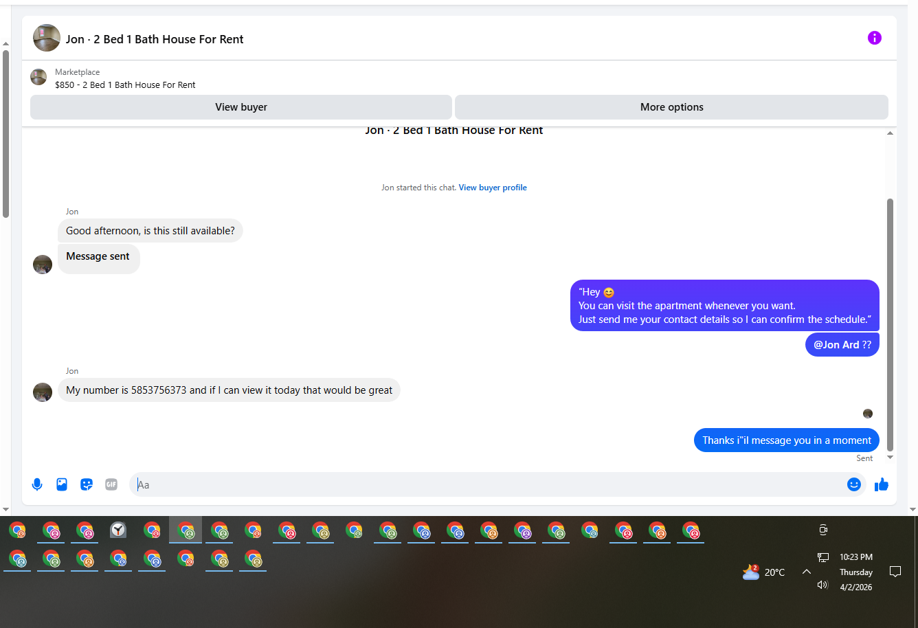Open the volume control tray icon
Screen dimensions: 918x628
[823, 585]
